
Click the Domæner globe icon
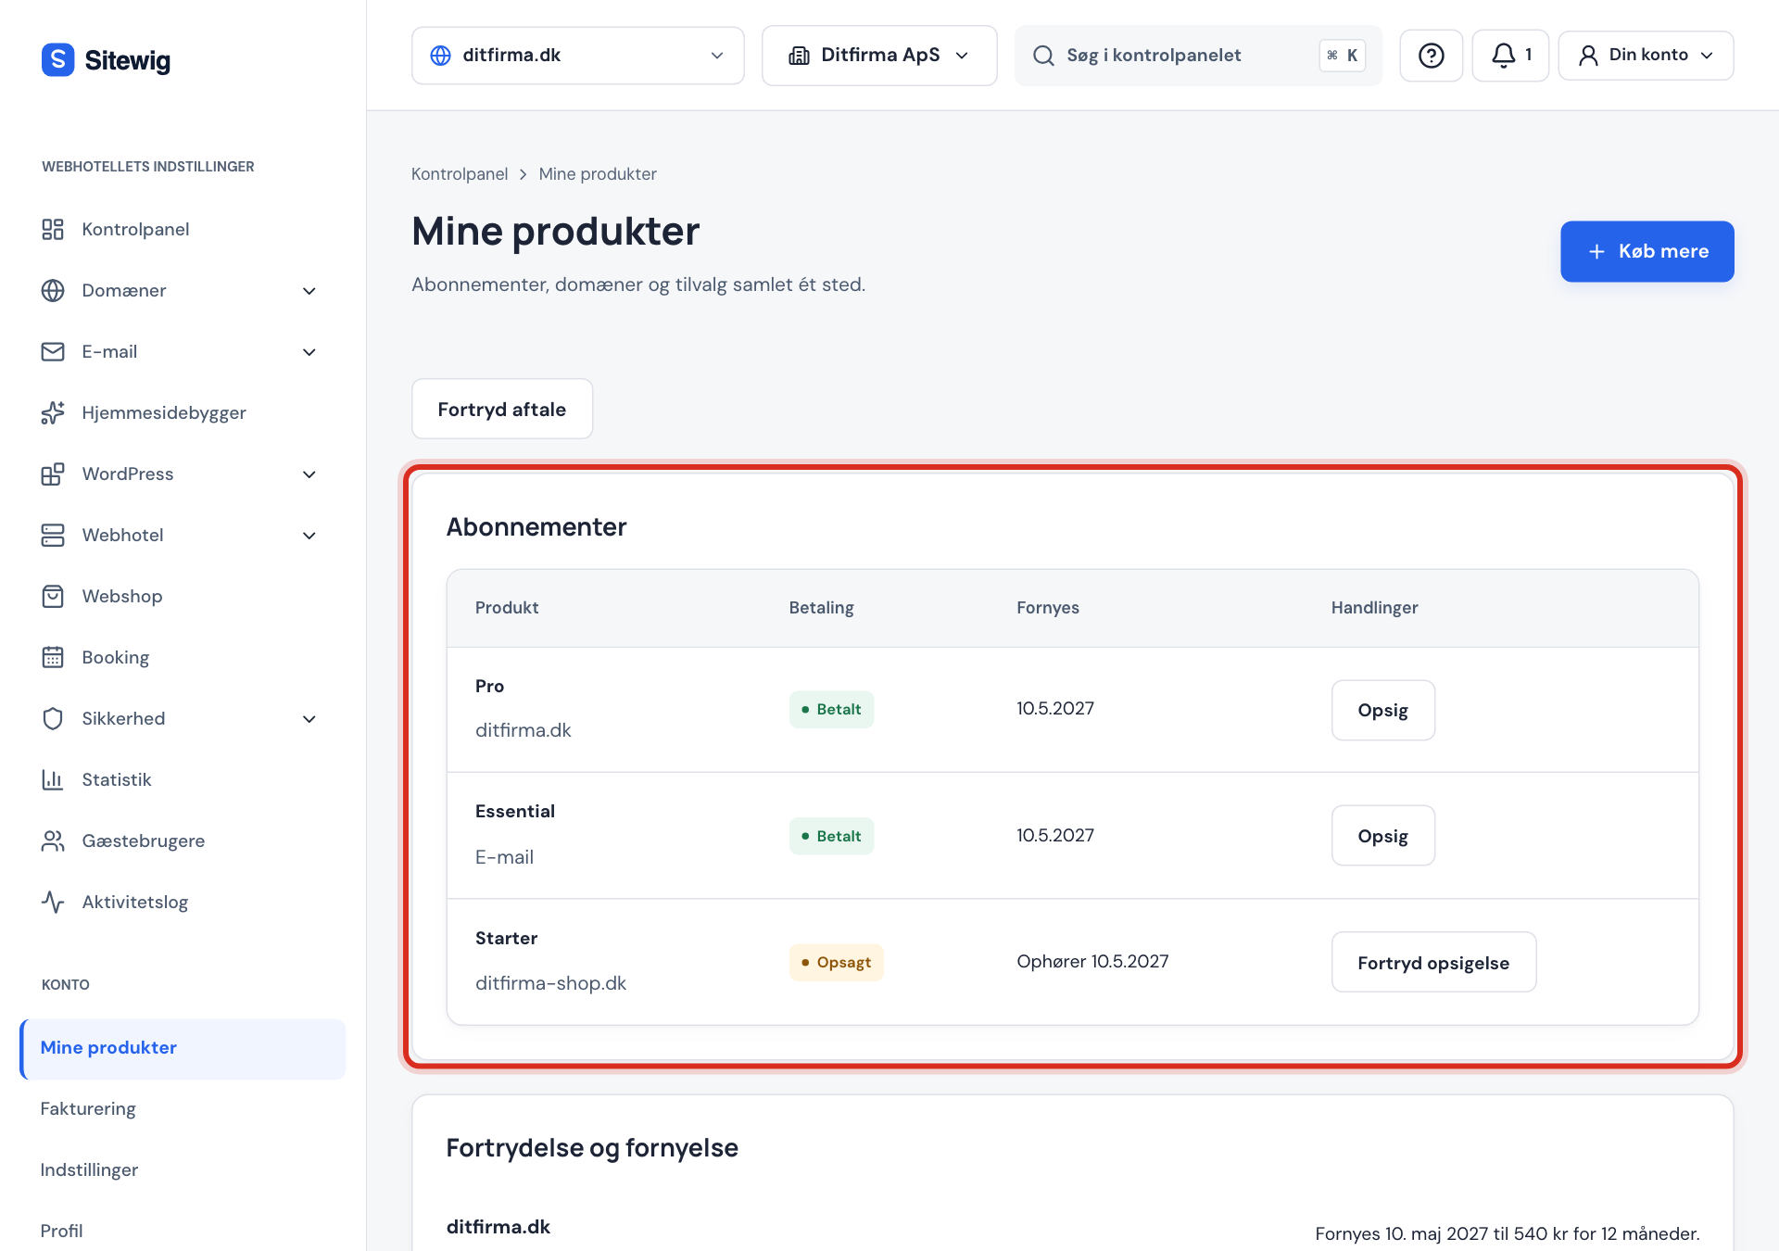53,290
